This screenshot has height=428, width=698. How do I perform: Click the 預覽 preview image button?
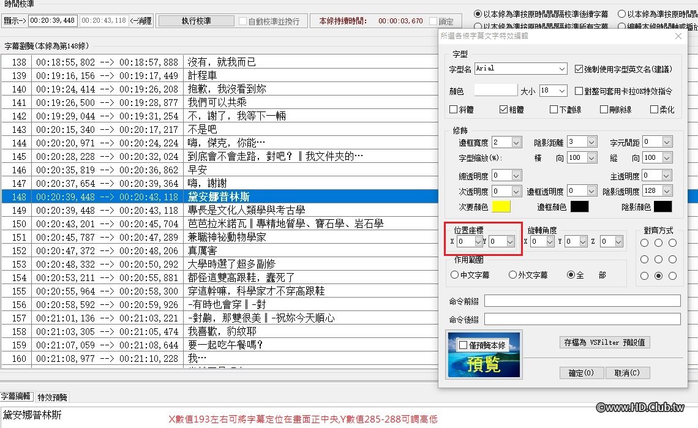point(484,355)
